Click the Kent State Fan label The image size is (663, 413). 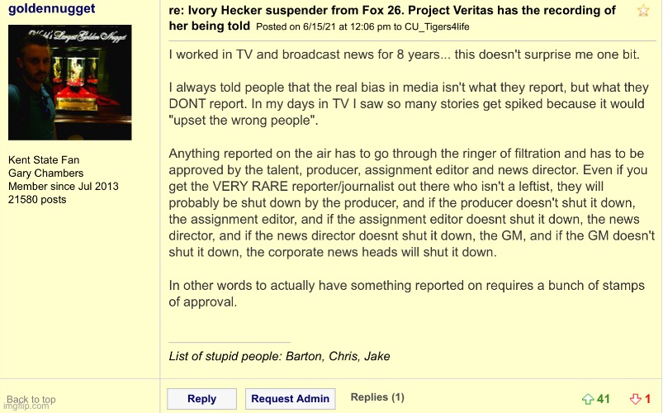tap(44, 160)
